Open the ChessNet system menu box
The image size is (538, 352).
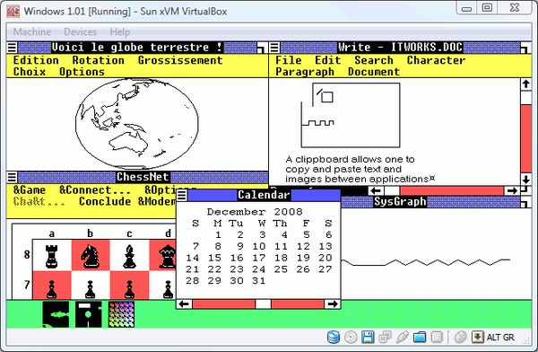(x=12, y=177)
